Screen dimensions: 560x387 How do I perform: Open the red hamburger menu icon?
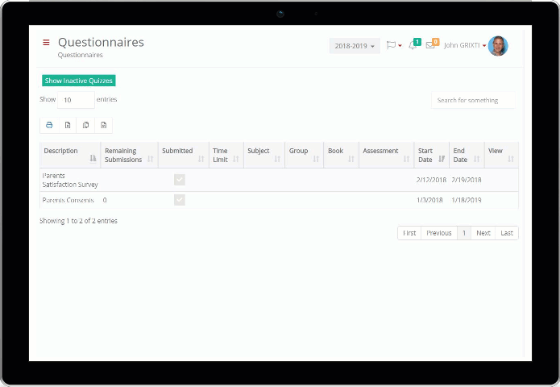point(46,43)
